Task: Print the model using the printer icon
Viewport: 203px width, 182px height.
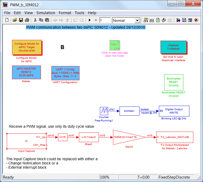Action: 27,20
